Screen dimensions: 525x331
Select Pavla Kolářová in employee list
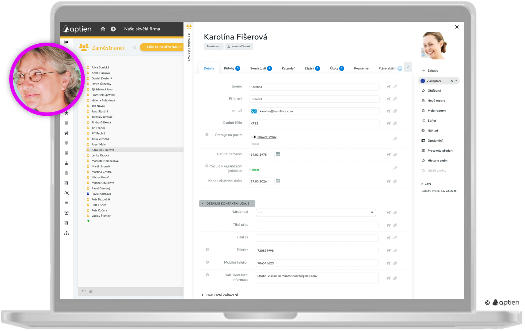pyautogui.click(x=101, y=194)
